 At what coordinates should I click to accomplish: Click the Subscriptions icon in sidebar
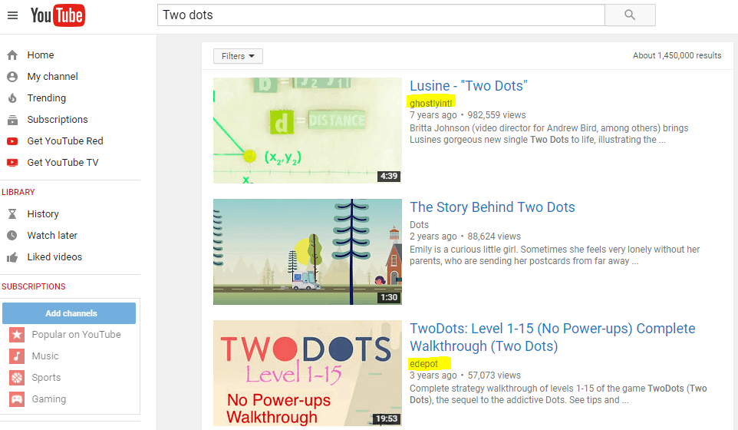(12, 120)
